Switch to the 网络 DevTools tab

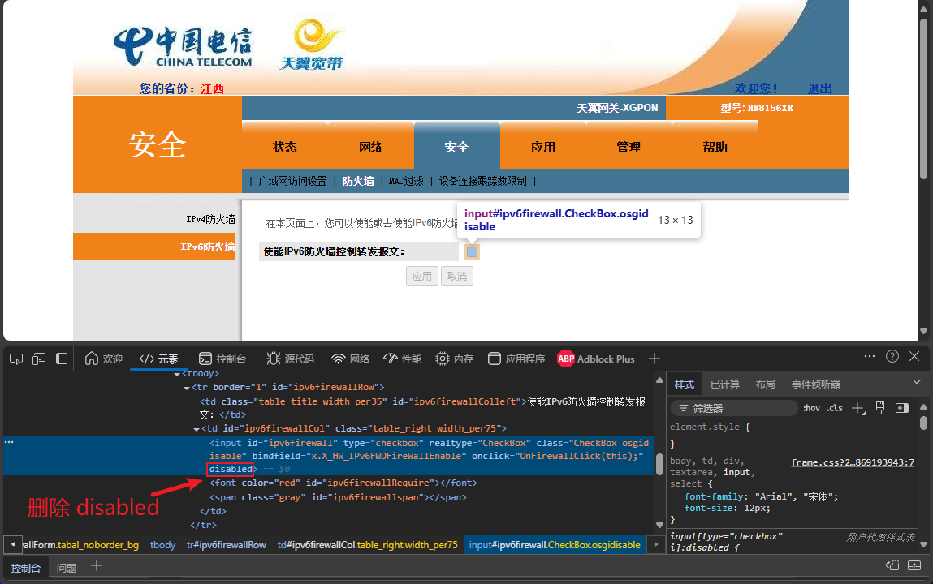coord(351,359)
